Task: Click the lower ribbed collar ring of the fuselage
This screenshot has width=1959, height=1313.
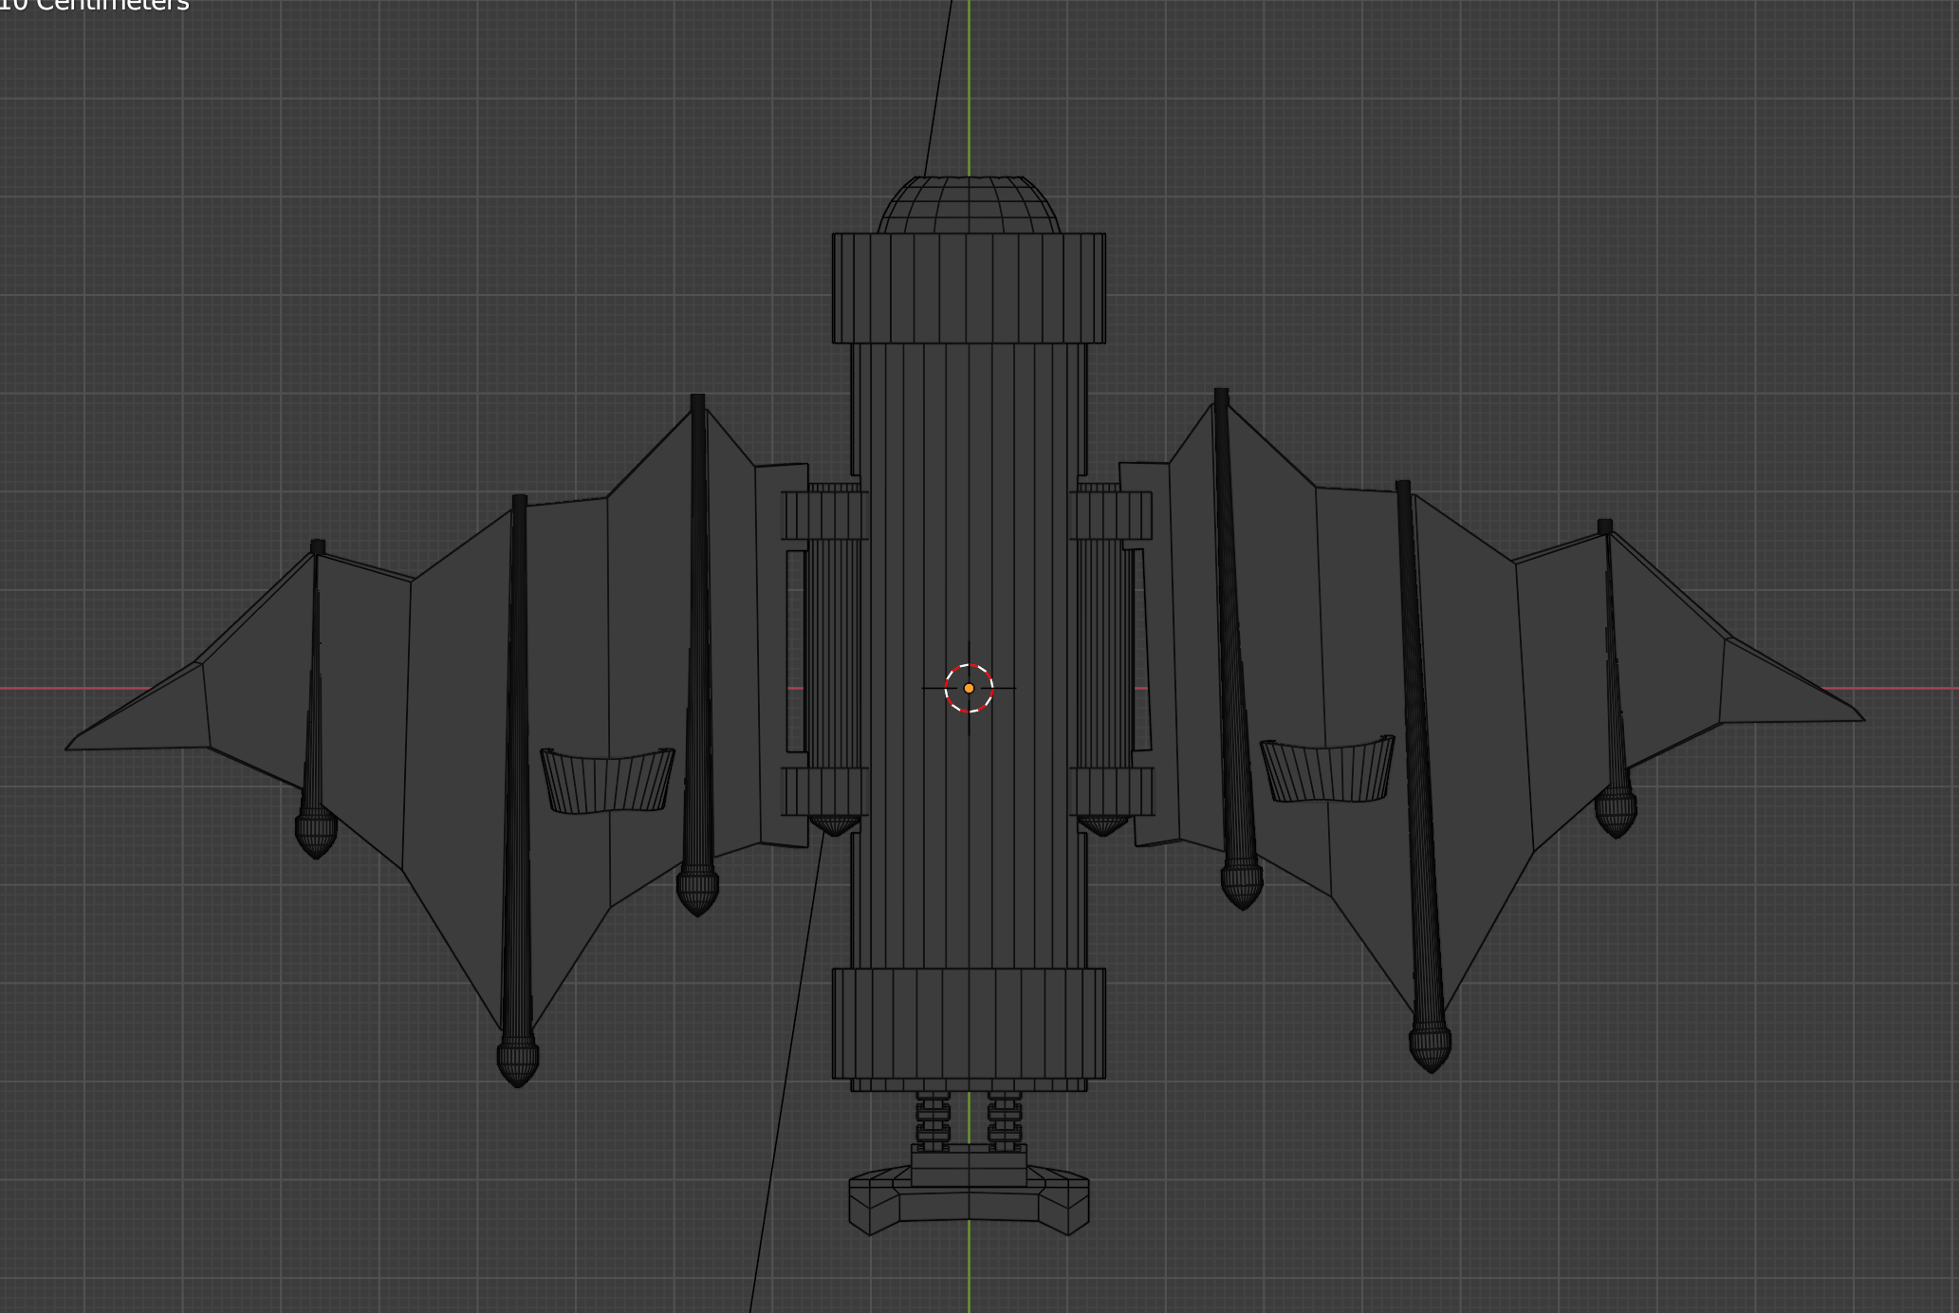Action: point(969,1023)
